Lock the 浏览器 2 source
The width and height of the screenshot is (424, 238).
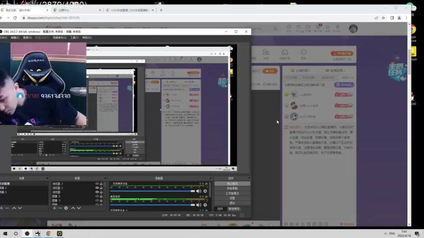click(x=101, y=188)
